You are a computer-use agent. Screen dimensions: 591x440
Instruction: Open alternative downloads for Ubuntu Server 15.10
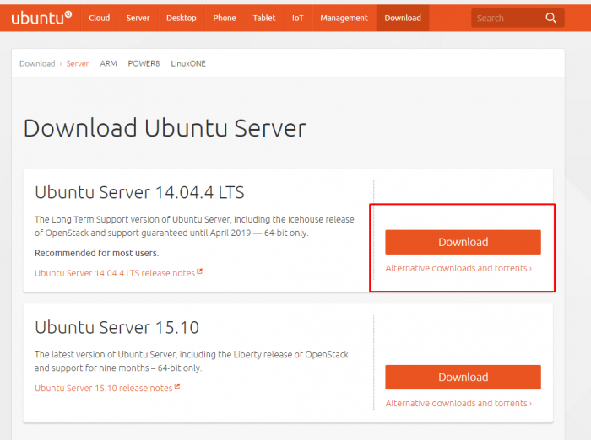click(x=458, y=403)
